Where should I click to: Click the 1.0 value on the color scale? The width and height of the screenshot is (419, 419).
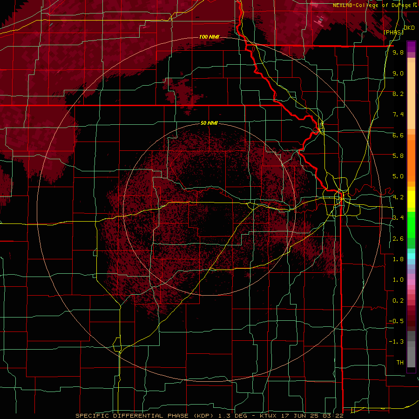click(398, 280)
